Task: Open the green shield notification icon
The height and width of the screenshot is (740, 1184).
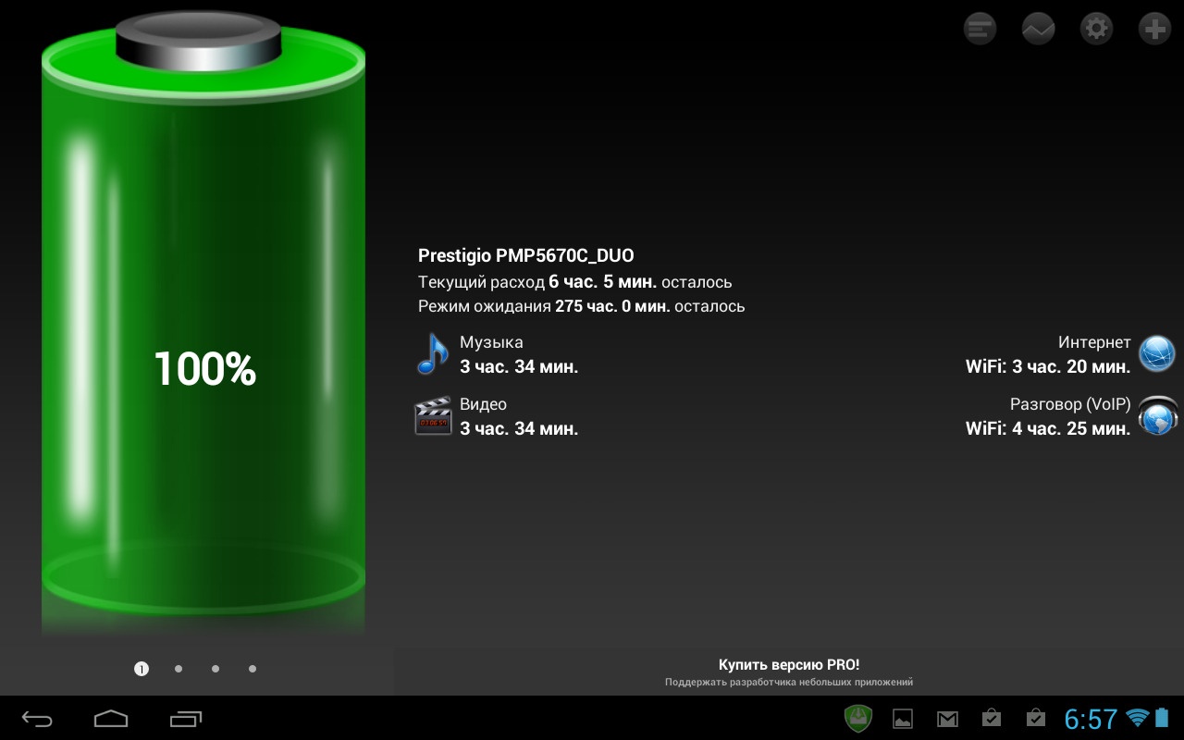Action: point(858,718)
